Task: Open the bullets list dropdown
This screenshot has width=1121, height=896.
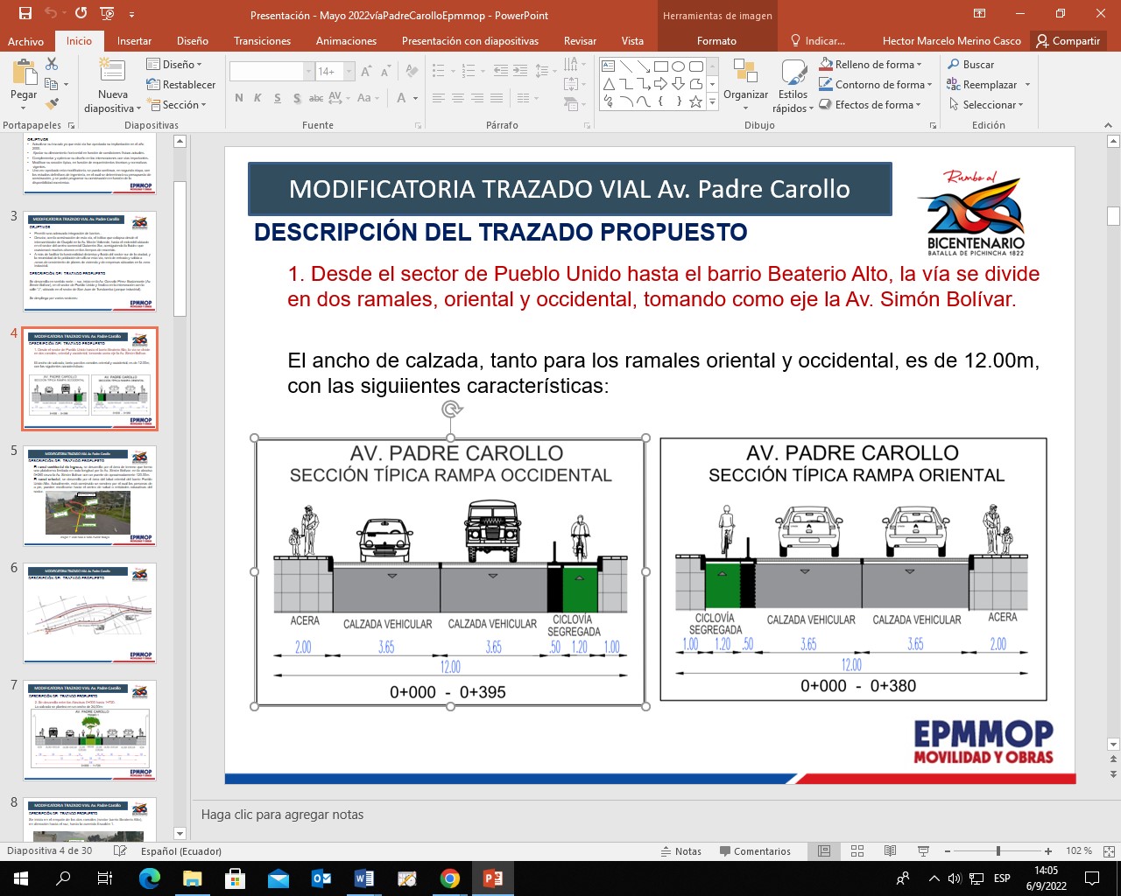Action: pyautogui.click(x=452, y=71)
